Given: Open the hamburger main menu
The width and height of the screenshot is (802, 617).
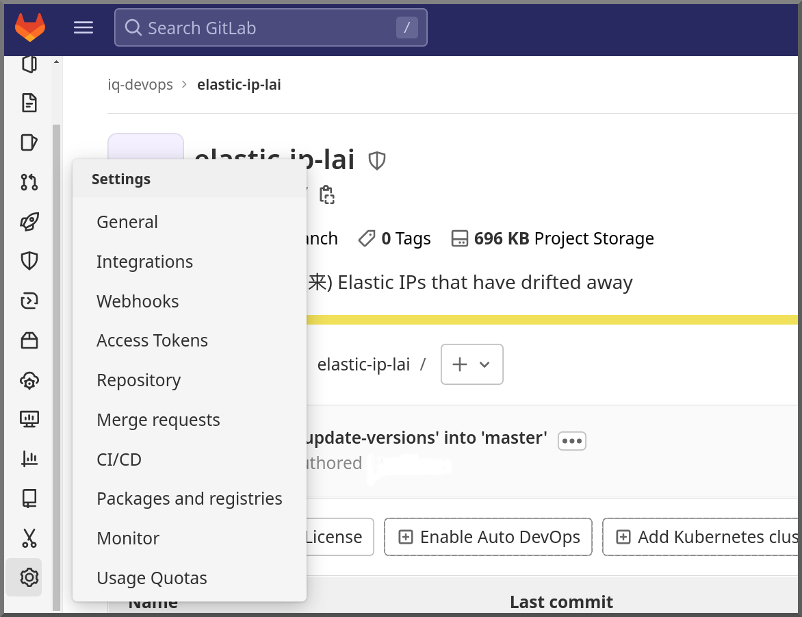Looking at the screenshot, I should click(83, 27).
